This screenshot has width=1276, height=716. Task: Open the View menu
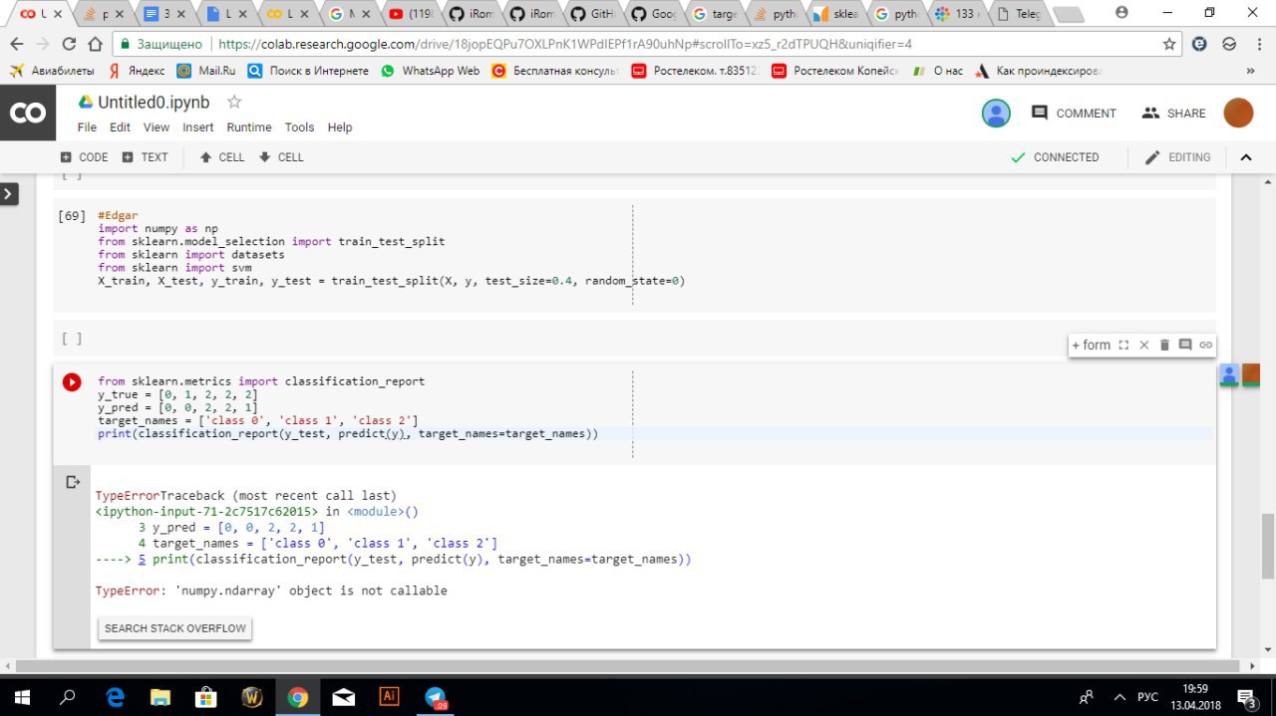click(x=157, y=127)
